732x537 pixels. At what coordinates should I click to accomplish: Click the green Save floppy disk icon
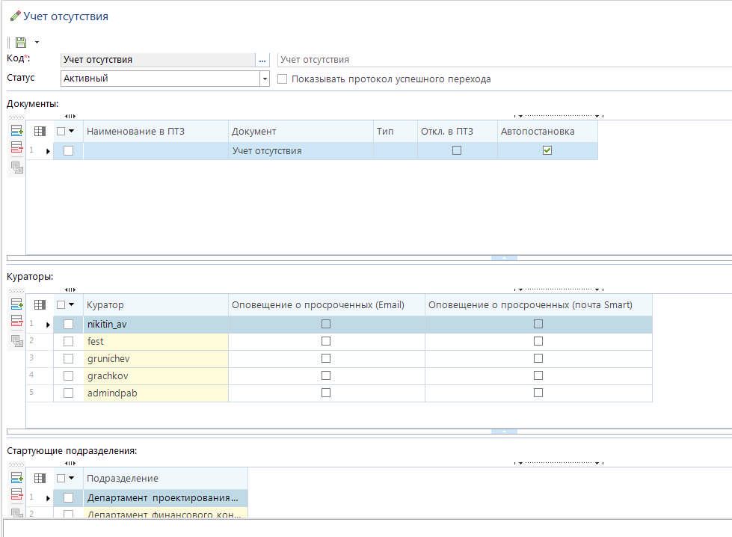click(21, 43)
